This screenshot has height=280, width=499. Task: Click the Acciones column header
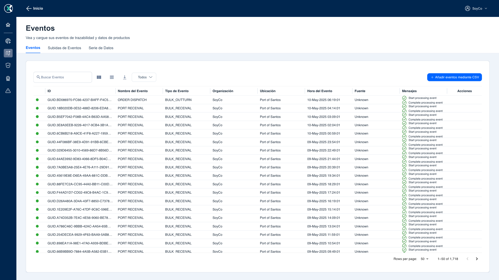pos(464,91)
